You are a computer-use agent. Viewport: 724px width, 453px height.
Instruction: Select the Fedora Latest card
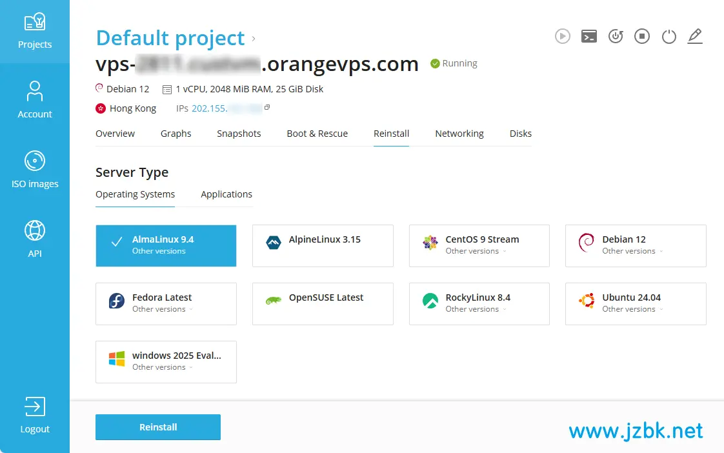pos(166,304)
